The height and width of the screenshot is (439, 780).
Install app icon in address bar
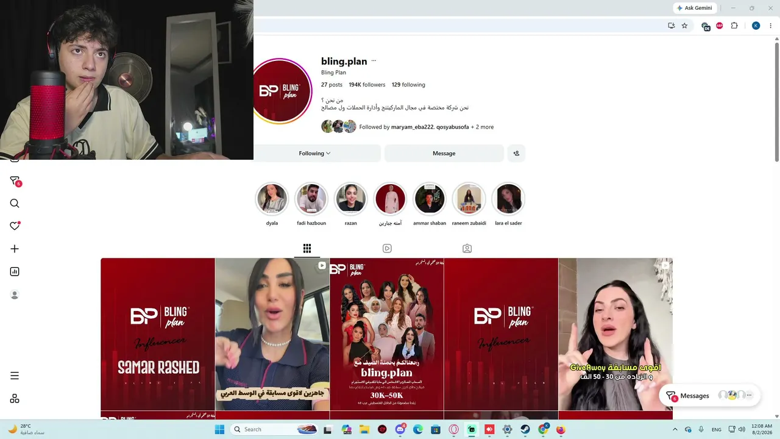pyautogui.click(x=671, y=26)
